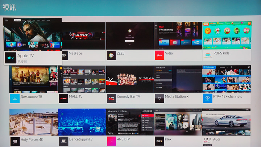
Task: Select the 4NET.TV app label
Action: coord(124,139)
